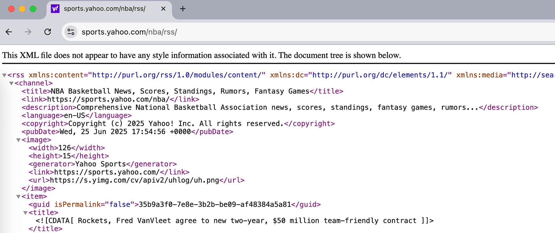555x233 pixels.
Task: Click the width value 126
Action: point(65,148)
